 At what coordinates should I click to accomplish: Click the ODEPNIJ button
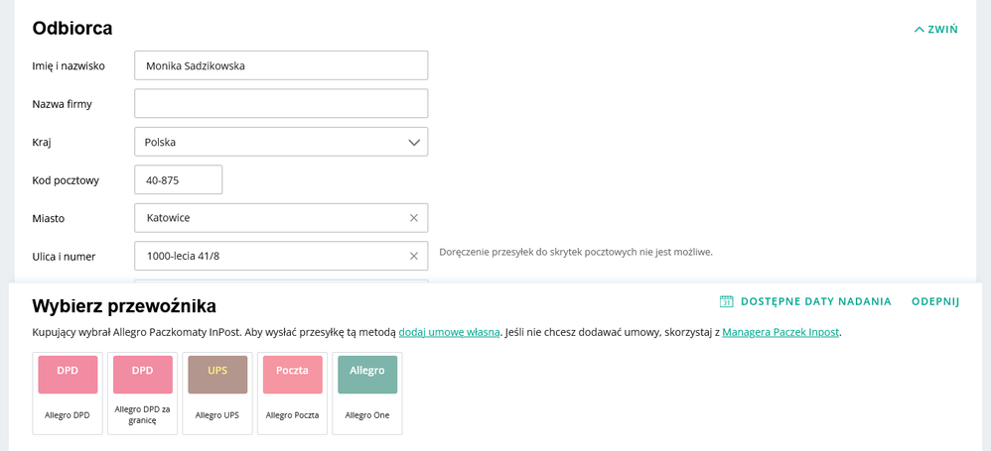tap(935, 301)
